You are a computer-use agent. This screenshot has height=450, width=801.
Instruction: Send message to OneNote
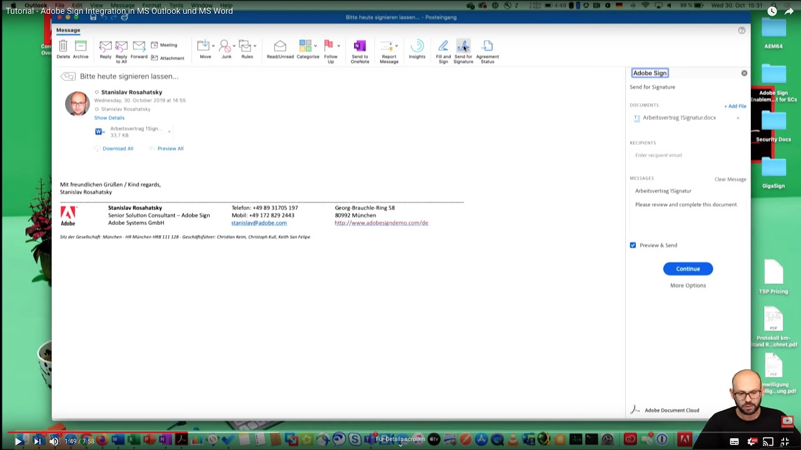(360, 51)
